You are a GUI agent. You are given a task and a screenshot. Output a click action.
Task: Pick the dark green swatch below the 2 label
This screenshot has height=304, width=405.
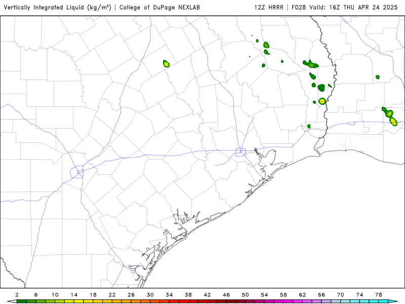pos(21,301)
